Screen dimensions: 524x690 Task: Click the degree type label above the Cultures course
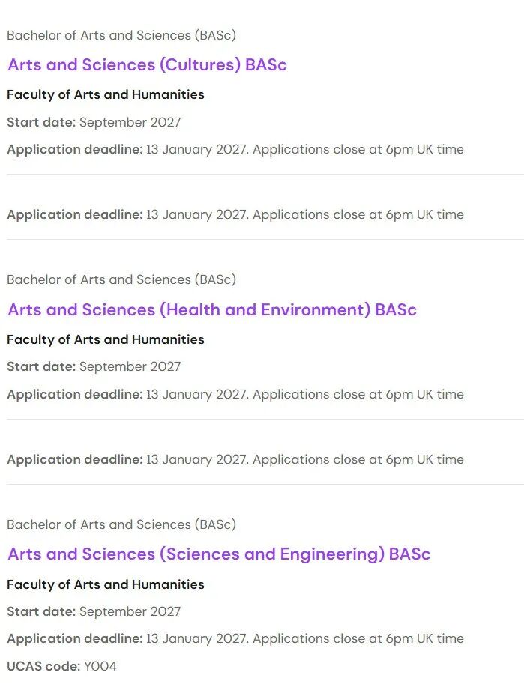point(121,35)
